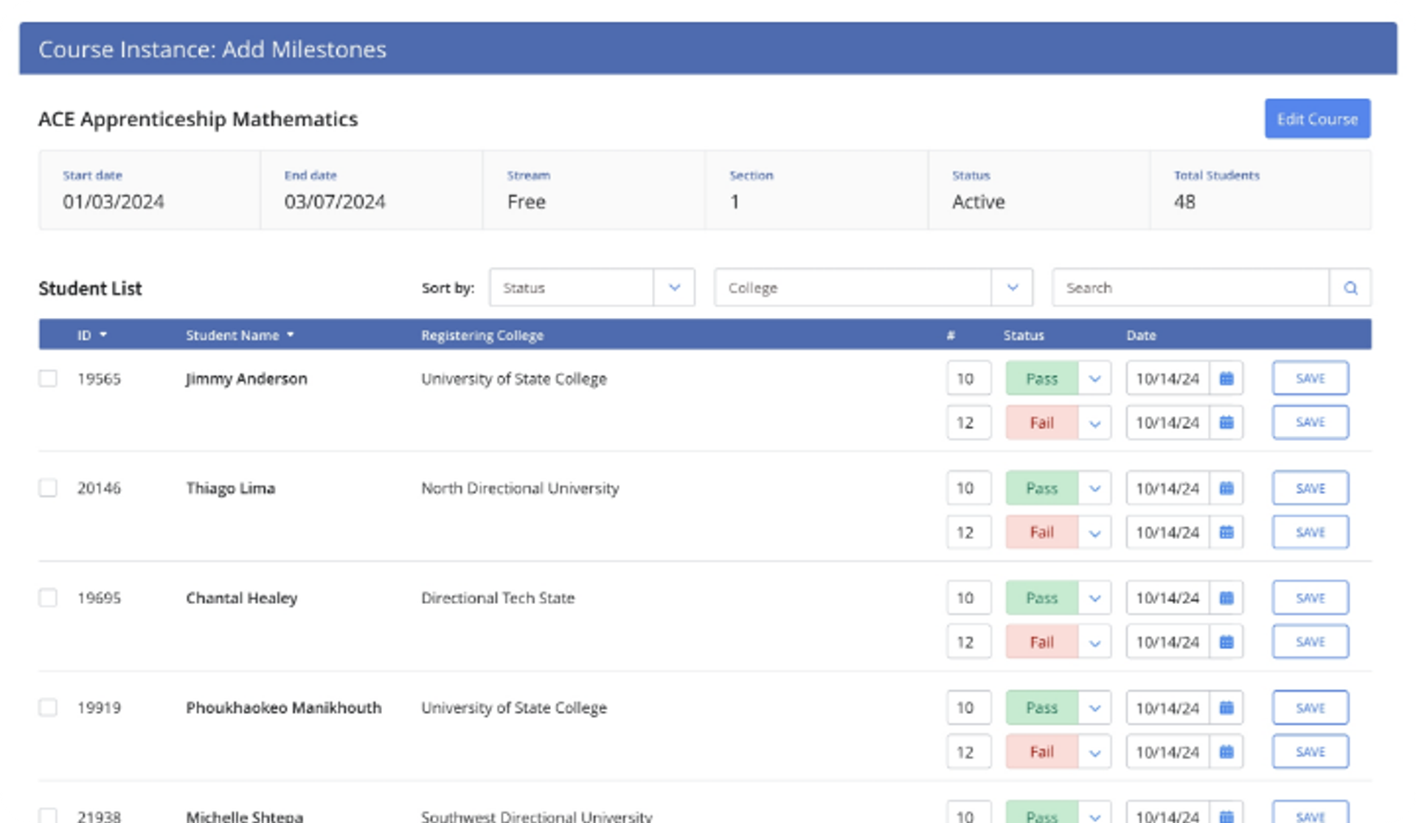Save Phoukhaokeo Manikhouth's milestone 10 row
Viewport: 1416px width, 823px height.
pos(1310,708)
